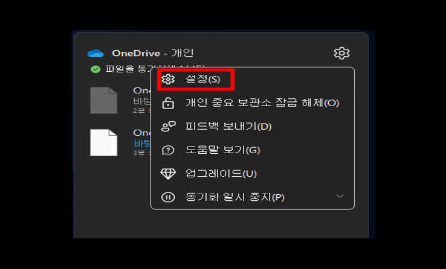Click the green sync status checkmark
Image resolution: width=446 pixels, height=269 pixels.
[x=95, y=69]
